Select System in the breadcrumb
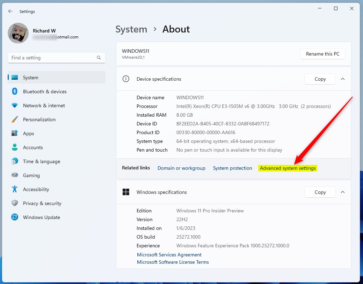Viewport: 363px width, 284px height. click(131, 29)
